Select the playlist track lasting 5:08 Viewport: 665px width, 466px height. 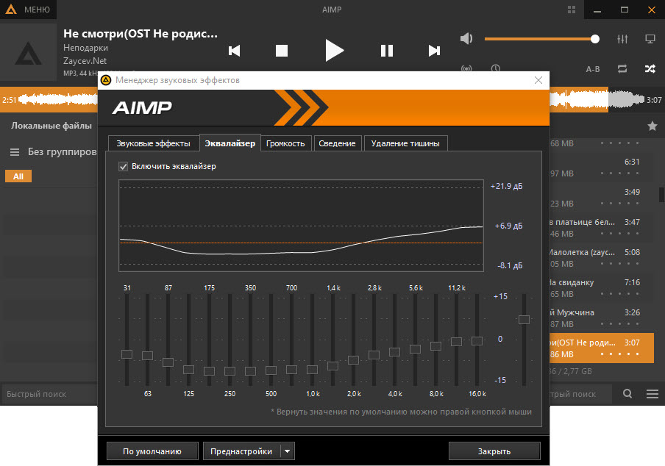click(x=602, y=258)
